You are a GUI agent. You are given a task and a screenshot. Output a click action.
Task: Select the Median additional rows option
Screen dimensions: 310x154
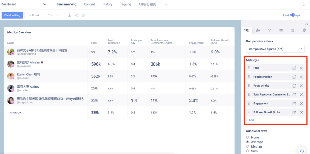coord(247,147)
